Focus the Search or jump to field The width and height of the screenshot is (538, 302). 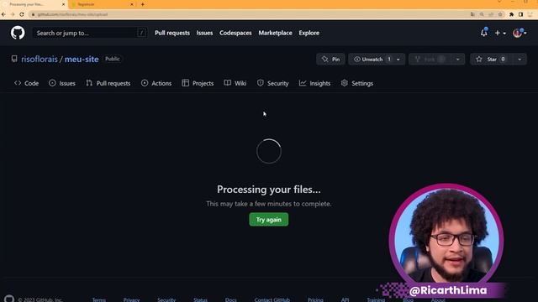tap(90, 33)
